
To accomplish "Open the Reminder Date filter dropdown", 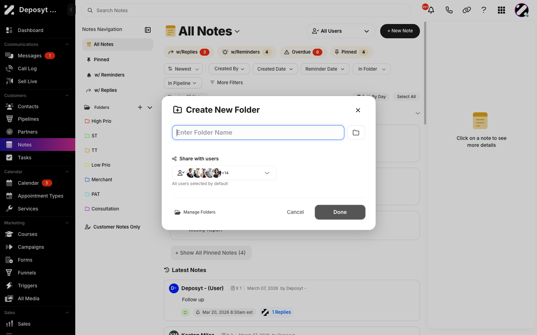I will [x=325, y=69].
